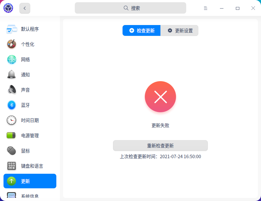The width and height of the screenshot is (261, 201).
Task: Select 时间日期 label in sidebar
Action: [30, 120]
